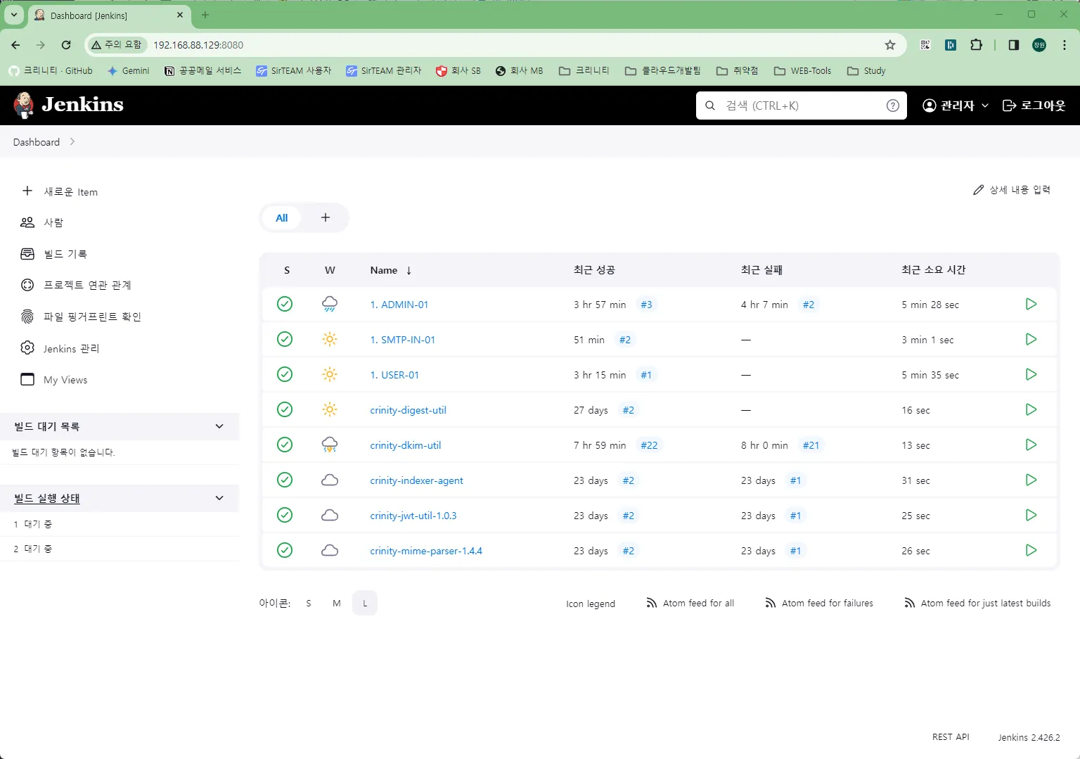Click 상세 내용 입력 edit description
This screenshot has height=759, width=1080.
[x=1012, y=190]
